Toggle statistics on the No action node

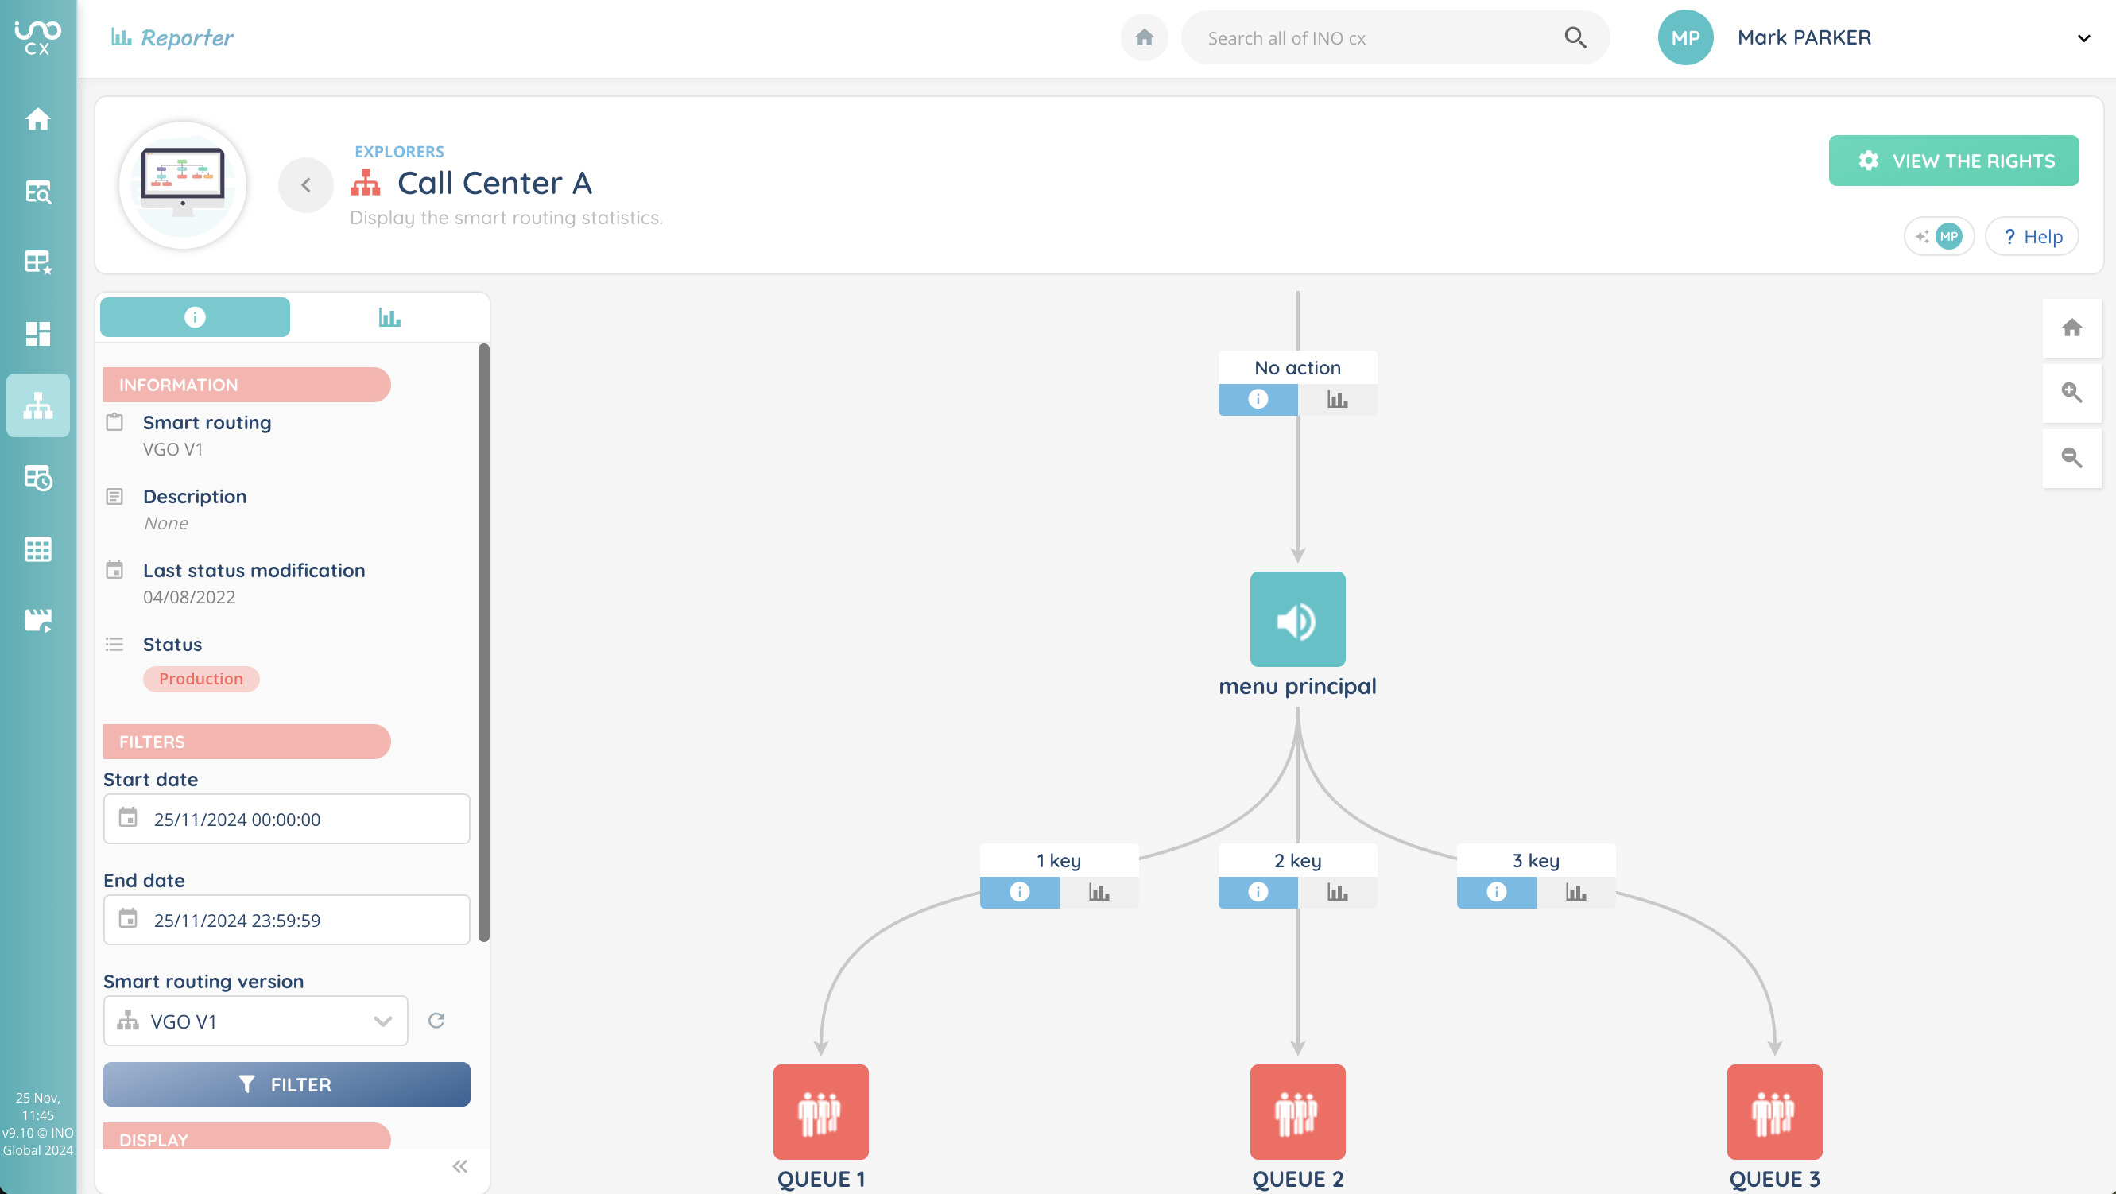click(1336, 399)
